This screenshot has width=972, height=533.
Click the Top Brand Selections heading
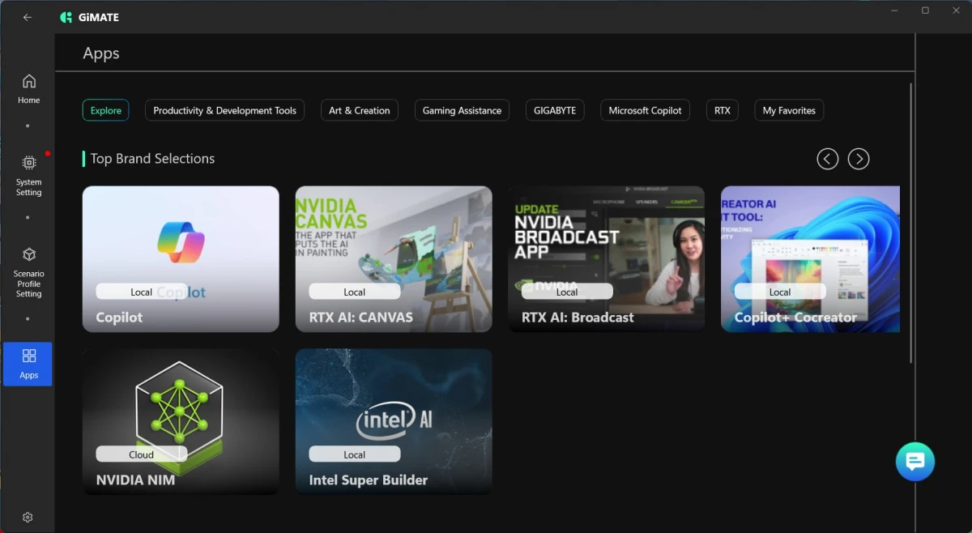pos(152,159)
